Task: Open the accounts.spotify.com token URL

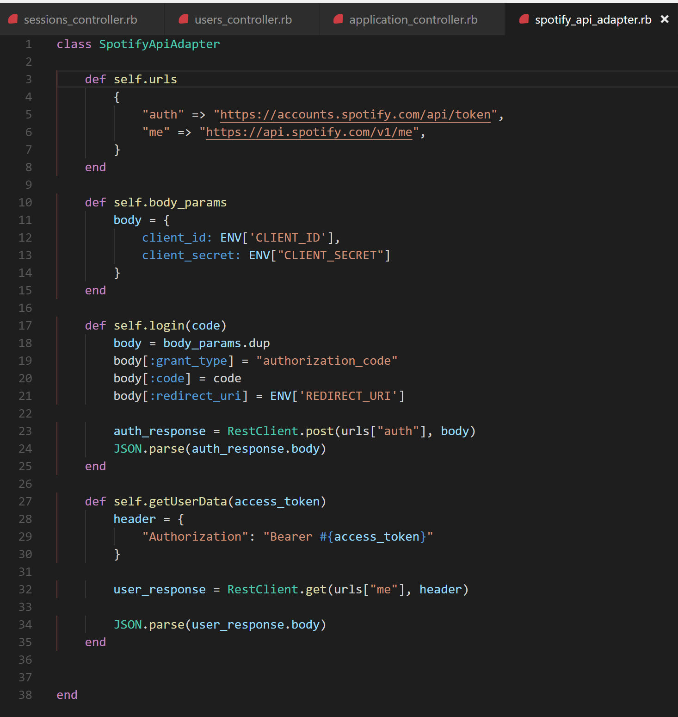Action: (x=355, y=114)
